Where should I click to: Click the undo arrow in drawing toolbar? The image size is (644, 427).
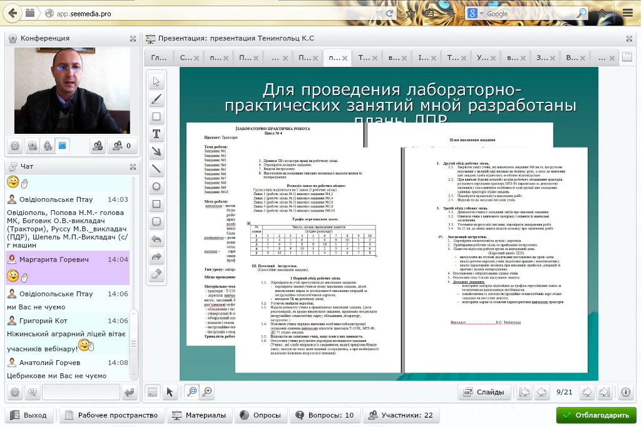point(156,239)
